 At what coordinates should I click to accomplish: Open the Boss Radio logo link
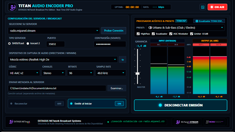click(215, 122)
